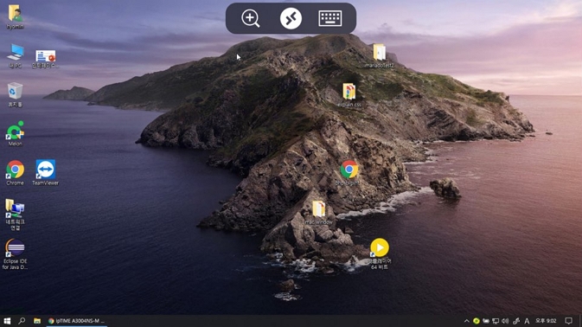The height and width of the screenshot is (327, 582).
Task: Select the TeamViewer shortcut icon
Action: (45, 173)
